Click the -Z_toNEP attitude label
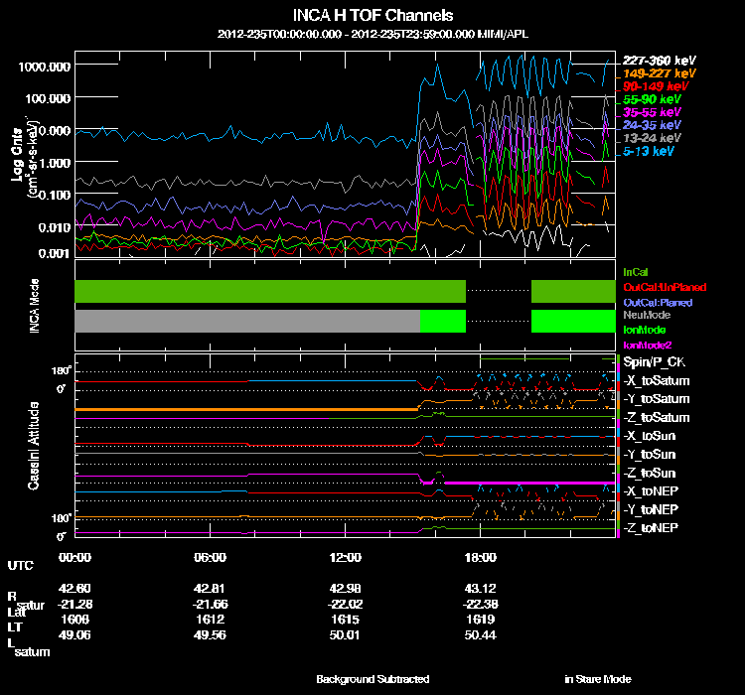The image size is (745, 695). coord(651,528)
